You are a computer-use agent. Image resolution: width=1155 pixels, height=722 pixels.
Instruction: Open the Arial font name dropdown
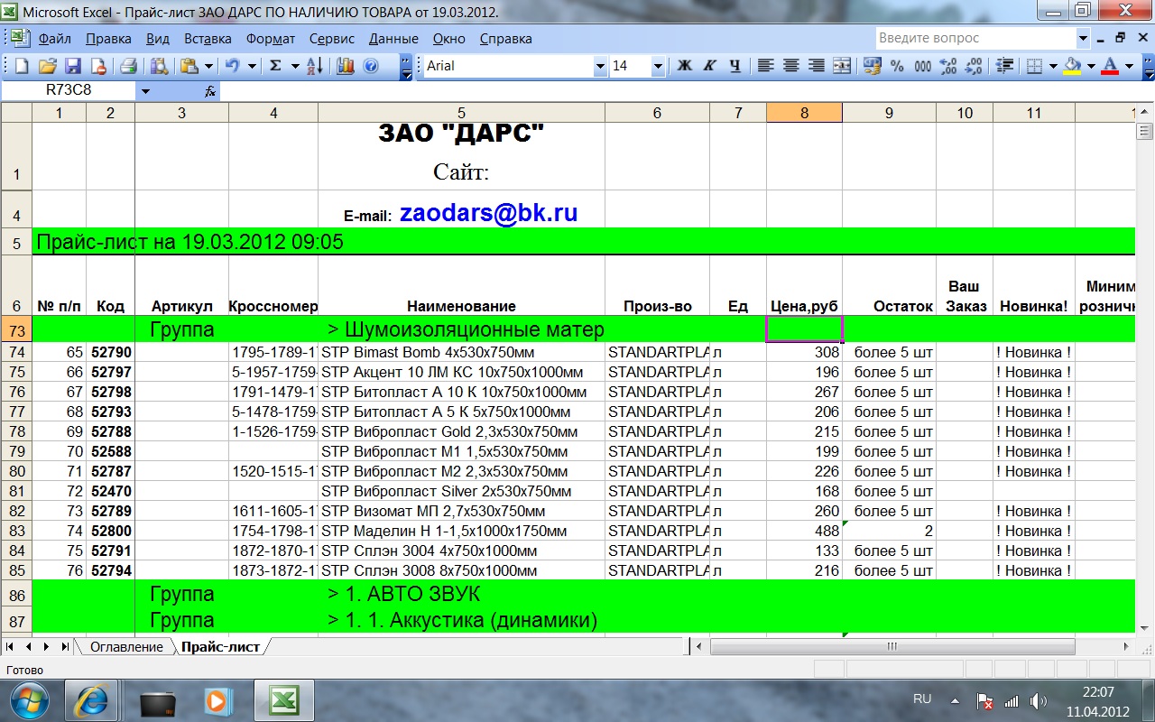click(x=600, y=66)
